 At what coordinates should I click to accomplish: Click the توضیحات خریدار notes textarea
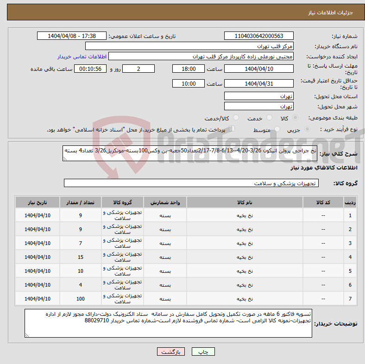(x=168, y=323)
